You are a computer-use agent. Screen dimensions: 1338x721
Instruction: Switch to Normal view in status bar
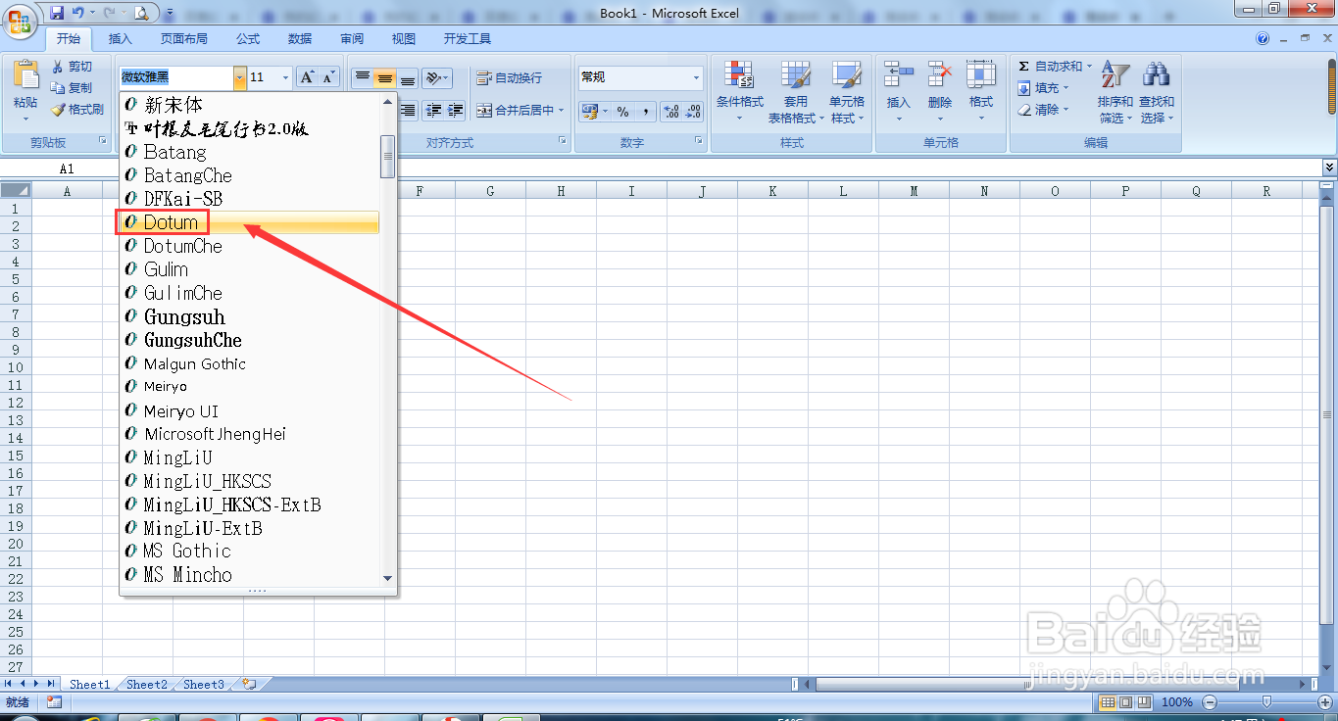coord(1109,702)
